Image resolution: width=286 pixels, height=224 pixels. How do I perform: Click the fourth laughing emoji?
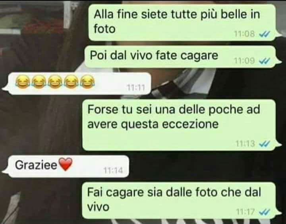tap(71, 82)
